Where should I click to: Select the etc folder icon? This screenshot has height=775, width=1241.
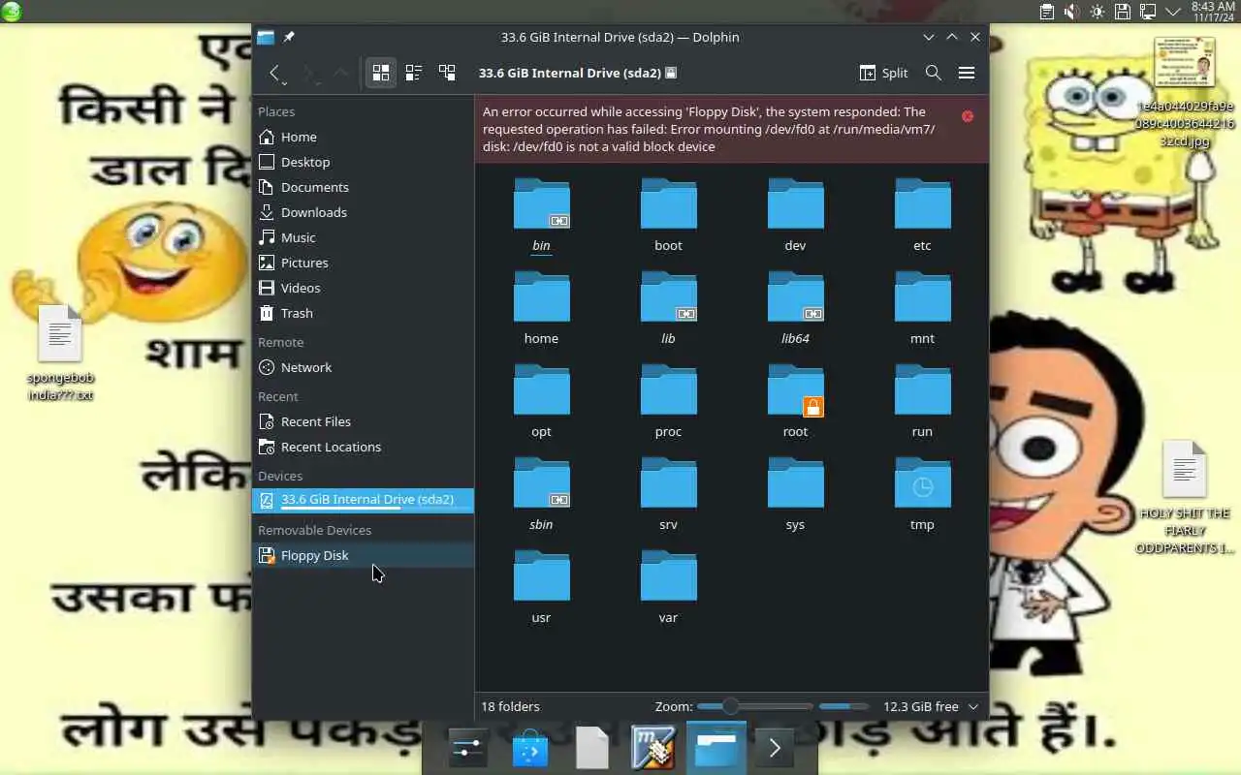click(922, 204)
